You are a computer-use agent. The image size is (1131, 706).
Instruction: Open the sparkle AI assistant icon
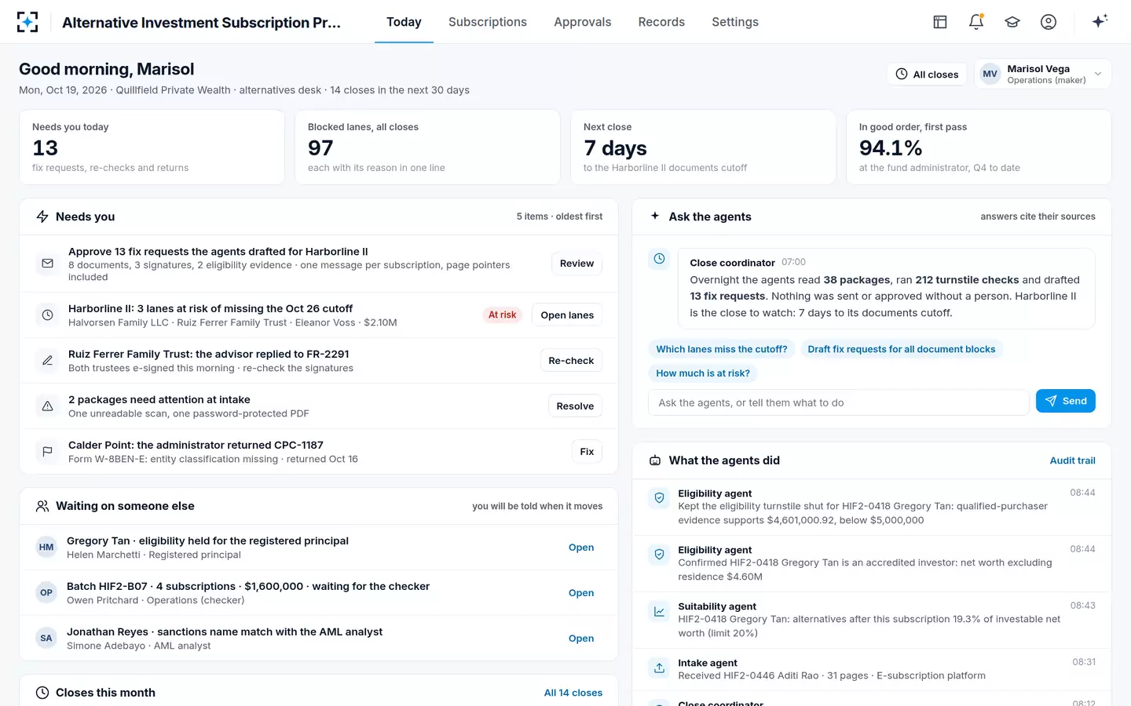pos(1100,22)
